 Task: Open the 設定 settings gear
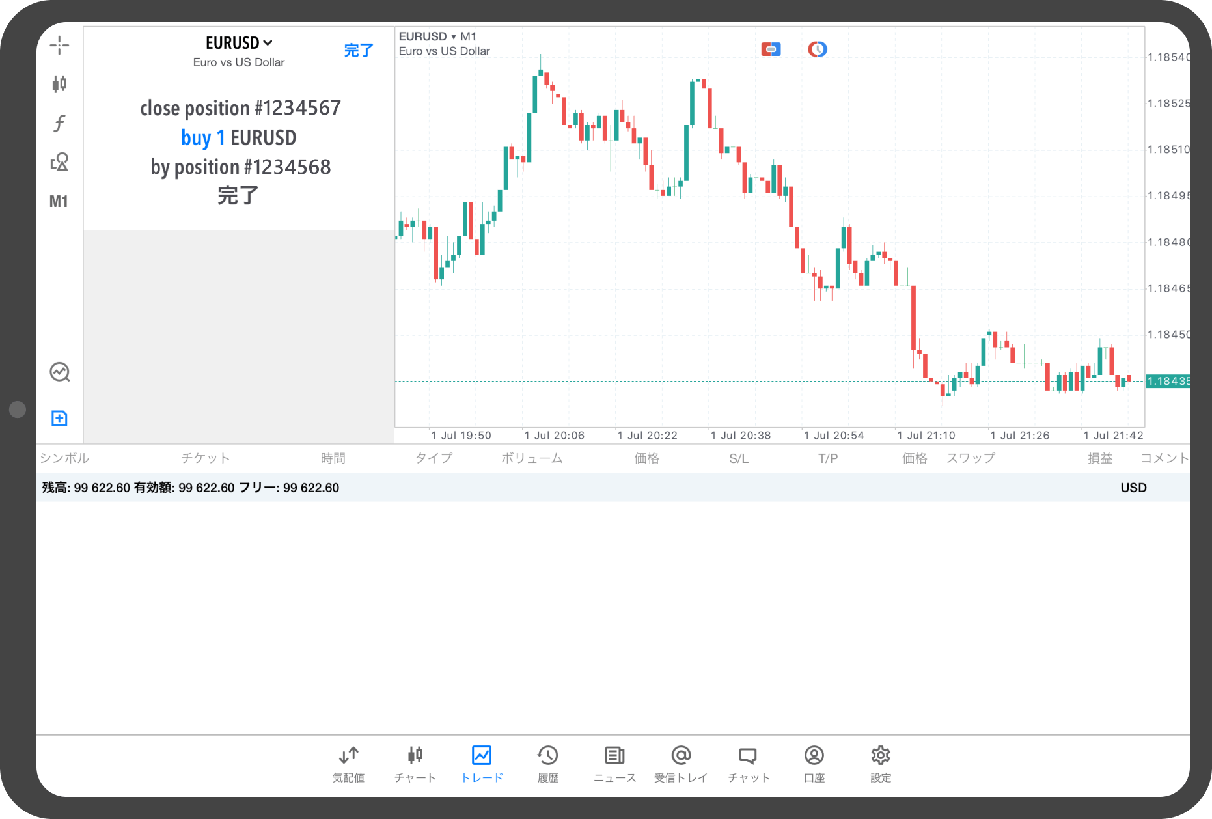coord(880,764)
